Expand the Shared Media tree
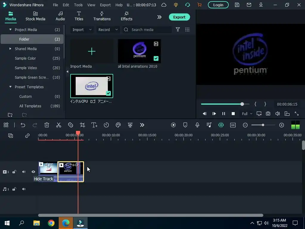 tap(10, 49)
